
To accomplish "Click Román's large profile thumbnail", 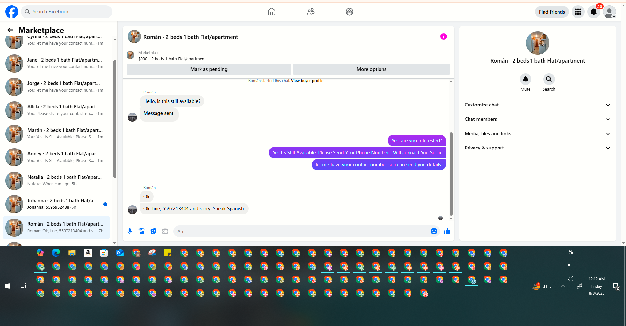I will pyautogui.click(x=538, y=43).
